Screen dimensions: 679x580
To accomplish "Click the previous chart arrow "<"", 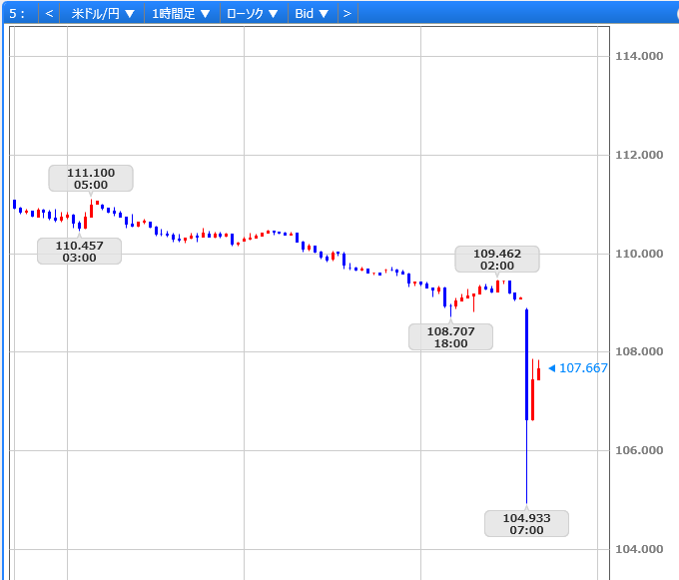I will click(x=49, y=13).
